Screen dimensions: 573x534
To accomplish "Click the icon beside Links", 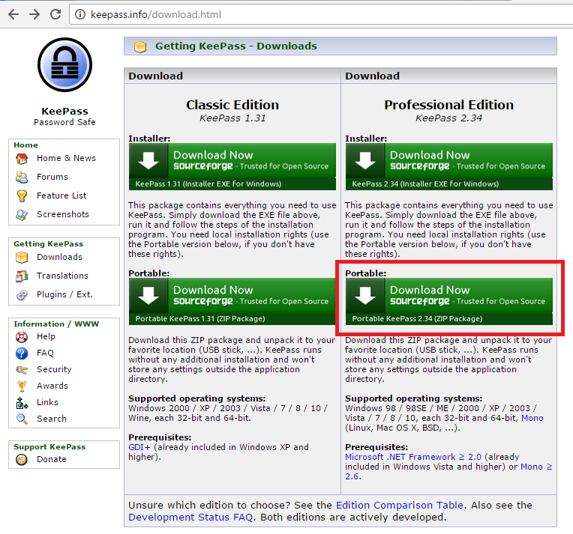I will click(22, 403).
